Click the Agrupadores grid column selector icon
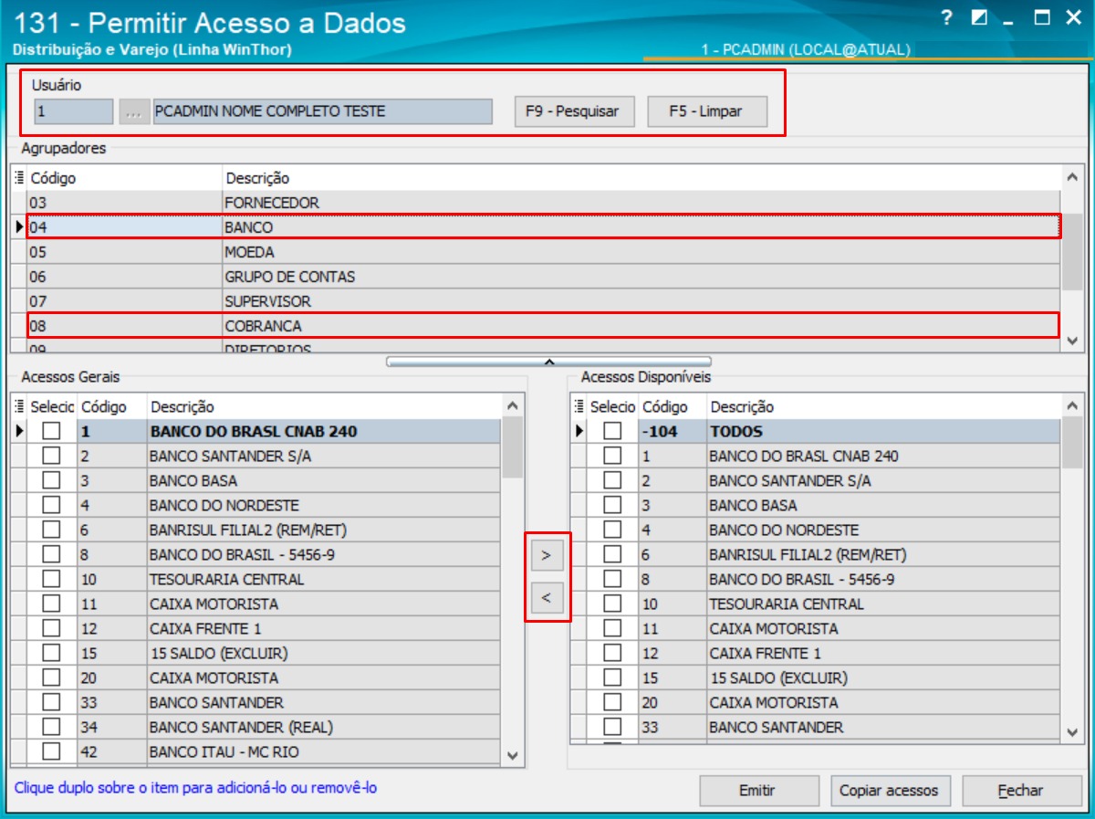This screenshot has width=1095, height=819. (20, 178)
